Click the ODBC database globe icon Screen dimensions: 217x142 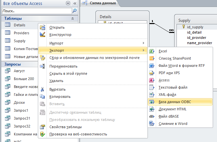152,102
